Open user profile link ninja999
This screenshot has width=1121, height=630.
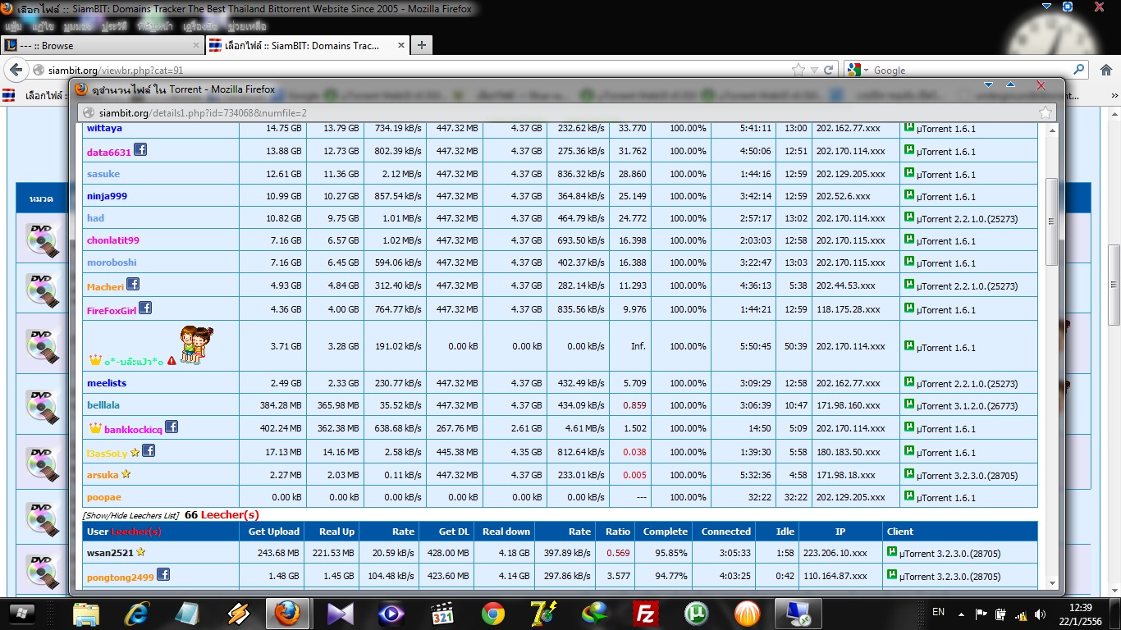(x=107, y=196)
